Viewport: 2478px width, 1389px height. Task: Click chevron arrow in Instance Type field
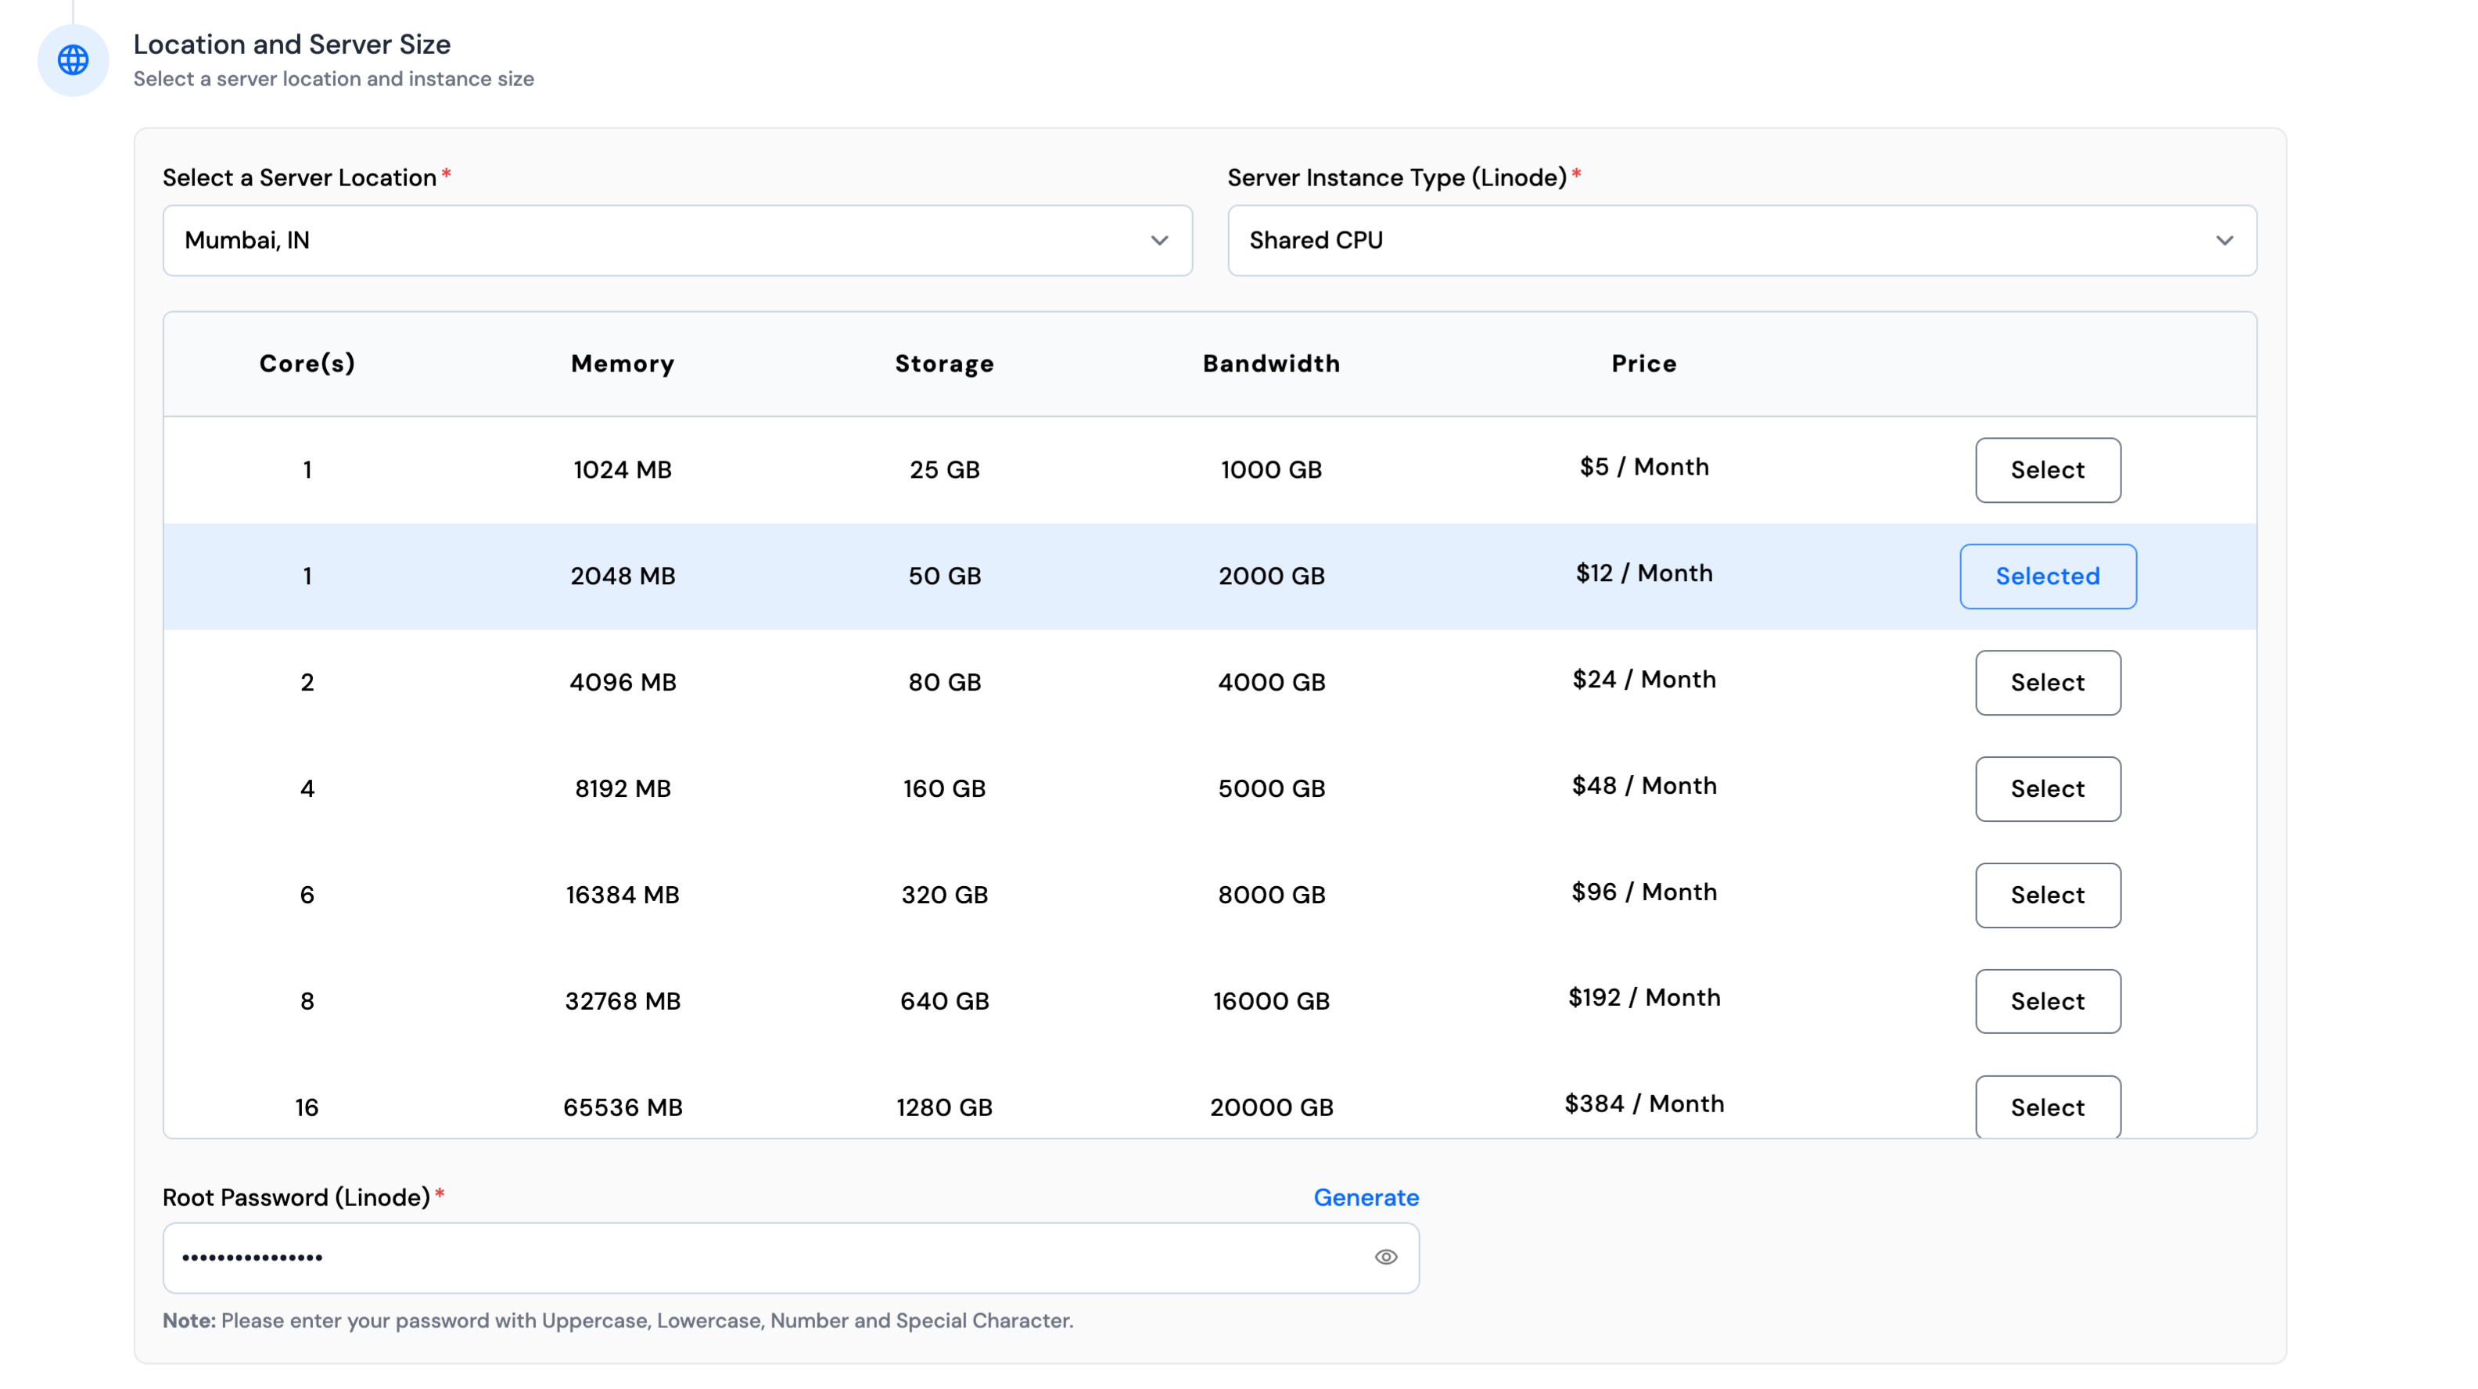[x=2224, y=240]
